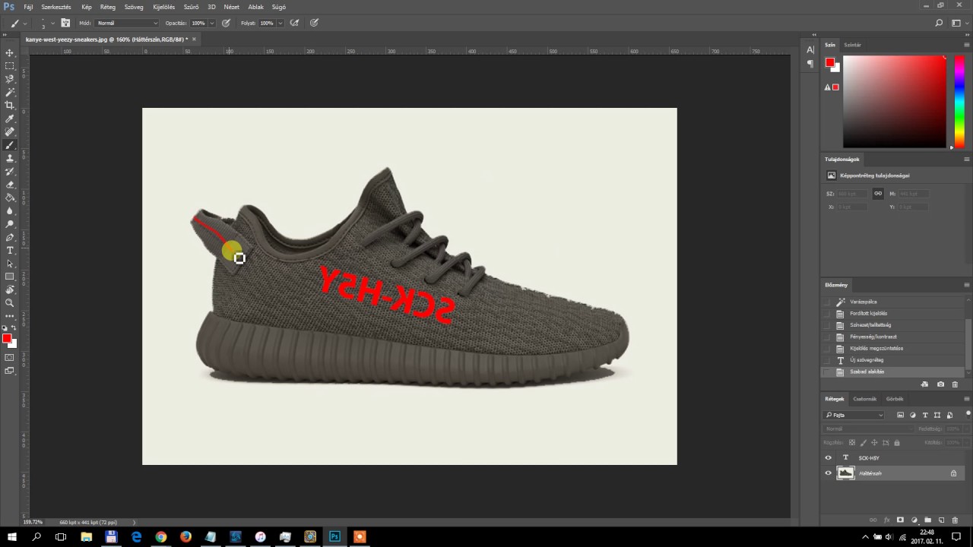Image resolution: width=973 pixels, height=547 pixels.
Task: Select the Crop tool
Action: (10, 106)
